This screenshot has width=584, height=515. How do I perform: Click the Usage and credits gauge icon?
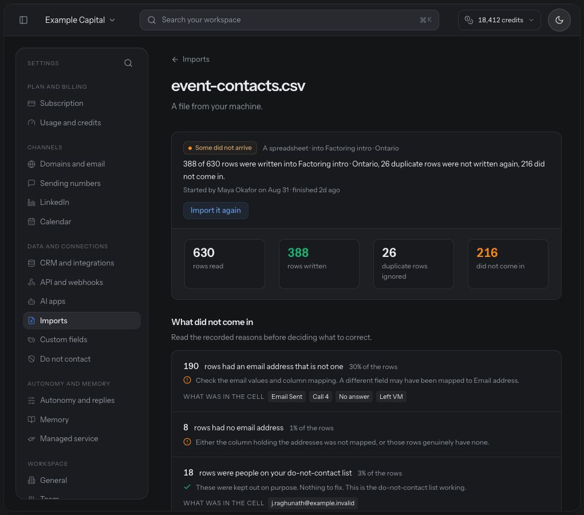point(31,123)
